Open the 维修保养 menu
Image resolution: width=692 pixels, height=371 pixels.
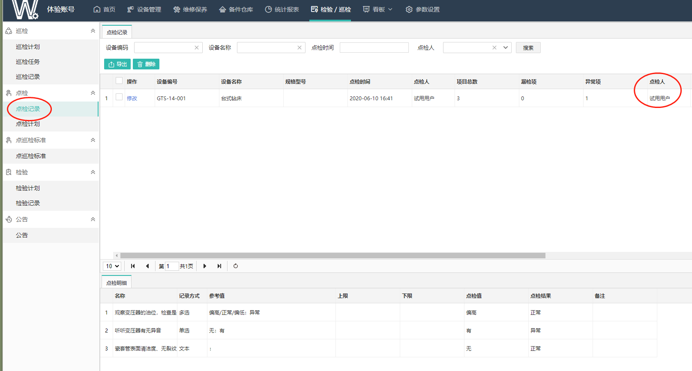coord(190,9)
